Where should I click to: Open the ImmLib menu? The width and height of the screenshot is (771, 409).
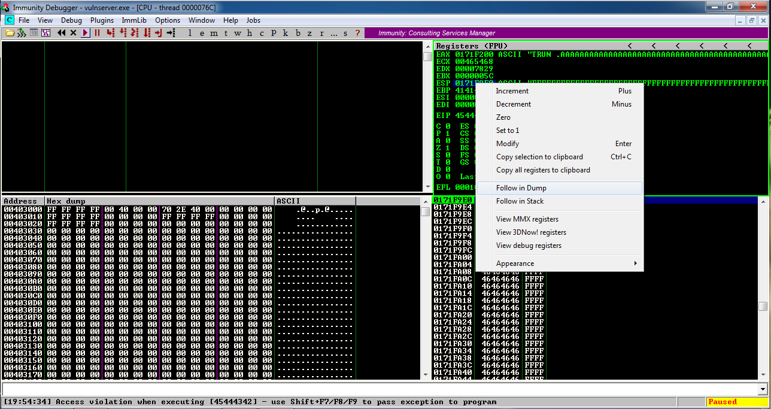[x=134, y=20]
